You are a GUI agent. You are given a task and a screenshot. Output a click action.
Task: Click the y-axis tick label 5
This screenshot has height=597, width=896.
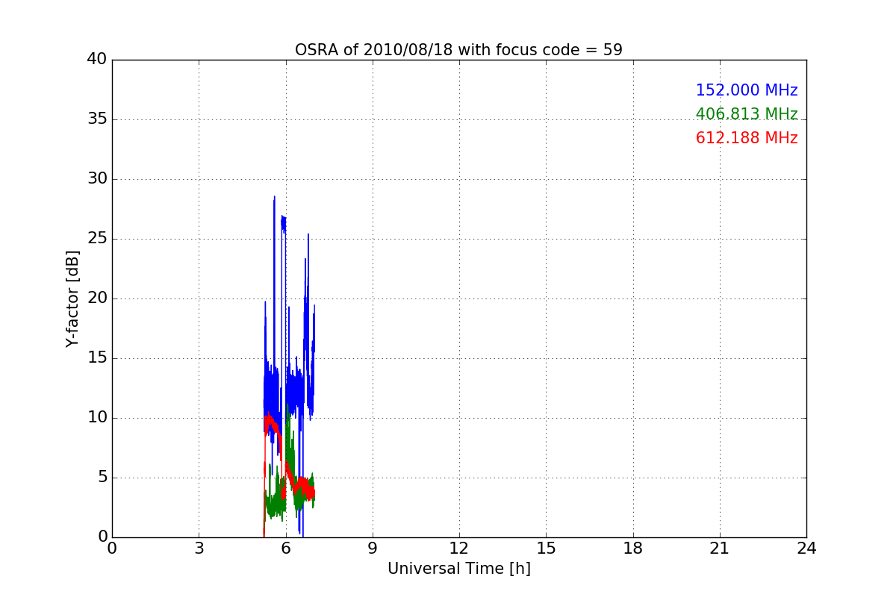click(x=102, y=478)
